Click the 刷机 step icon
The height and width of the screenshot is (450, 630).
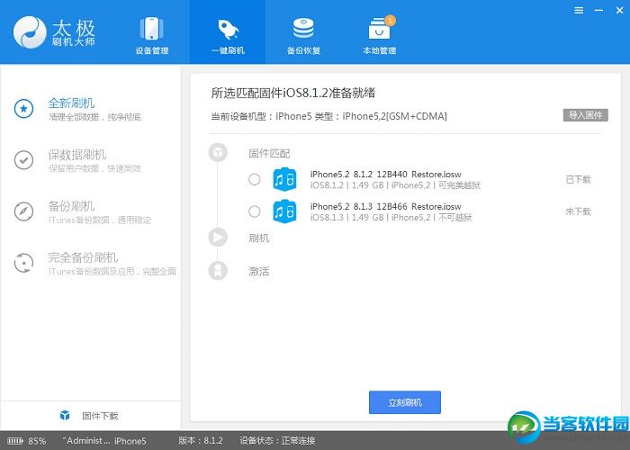[218, 238]
